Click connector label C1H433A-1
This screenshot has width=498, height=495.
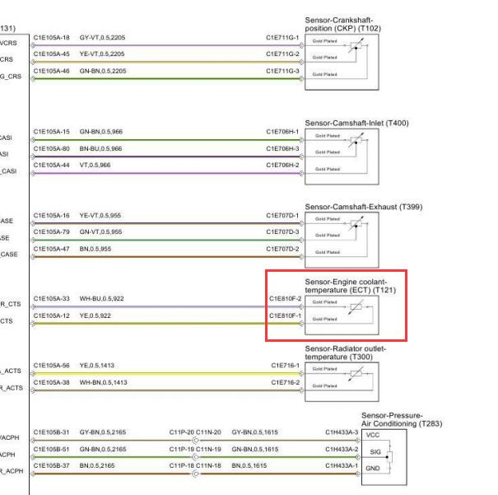point(342,466)
